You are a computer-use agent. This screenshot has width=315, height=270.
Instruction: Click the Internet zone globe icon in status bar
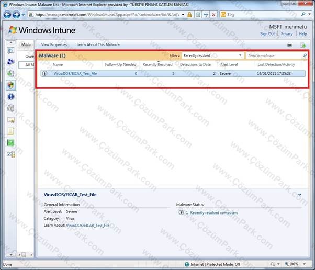187,264
